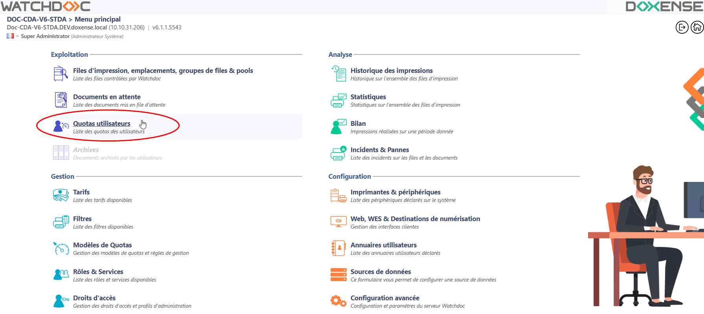Click the Historique des impressions icon

[x=338, y=74]
